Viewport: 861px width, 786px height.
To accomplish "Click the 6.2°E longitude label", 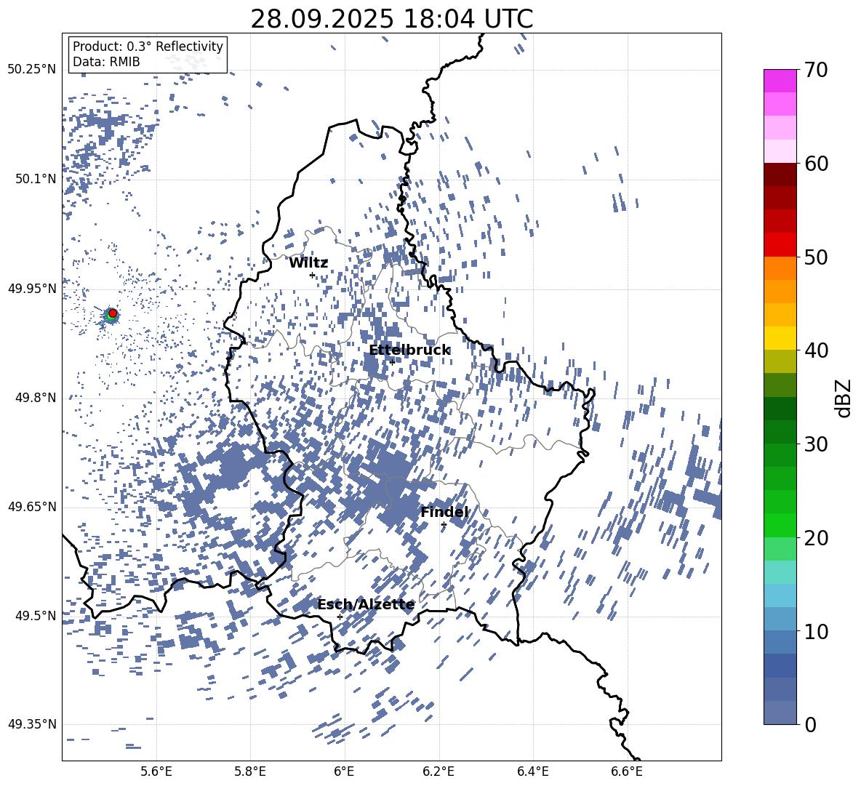I will [438, 771].
